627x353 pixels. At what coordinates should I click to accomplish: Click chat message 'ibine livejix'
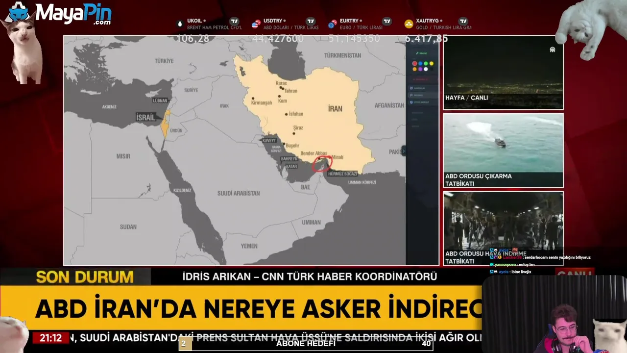510,272
